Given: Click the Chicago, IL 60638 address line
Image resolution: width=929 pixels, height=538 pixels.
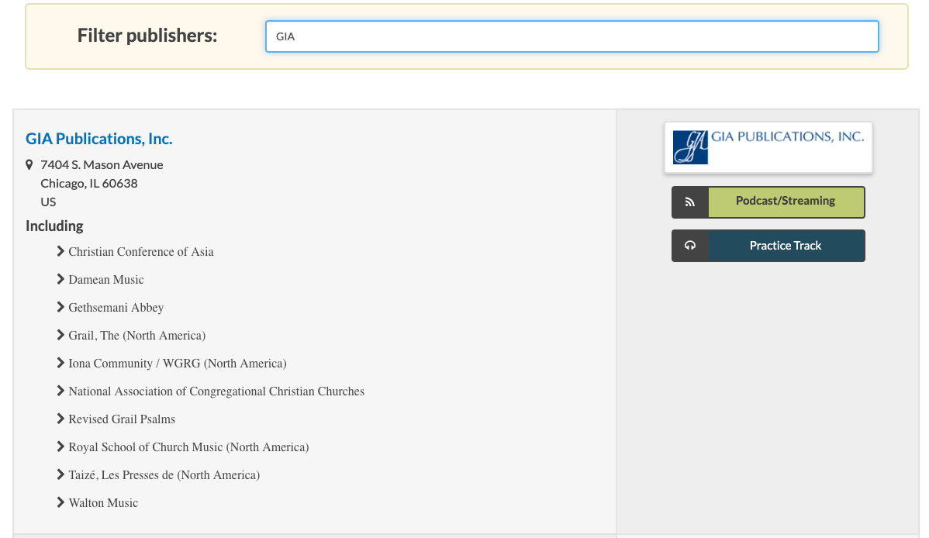Looking at the screenshot, I should point(89,183).
